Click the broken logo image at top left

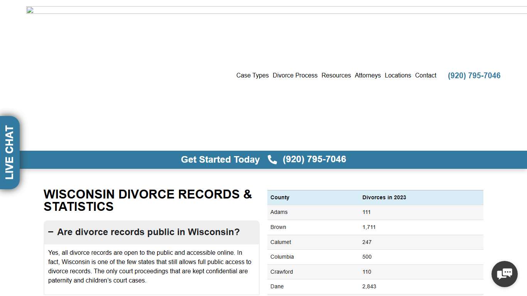coord(29,10)
